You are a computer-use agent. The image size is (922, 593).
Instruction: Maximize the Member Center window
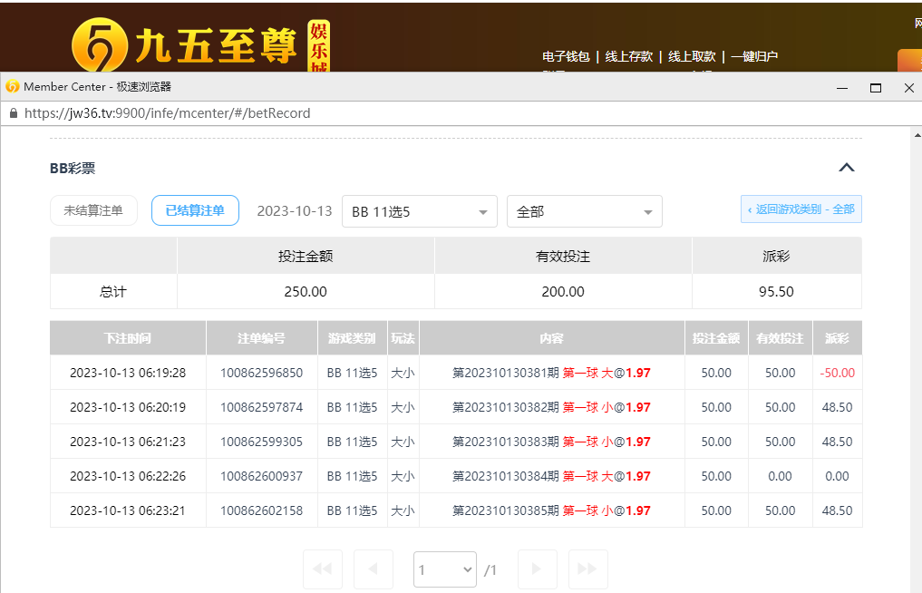(x=875, y=87)
